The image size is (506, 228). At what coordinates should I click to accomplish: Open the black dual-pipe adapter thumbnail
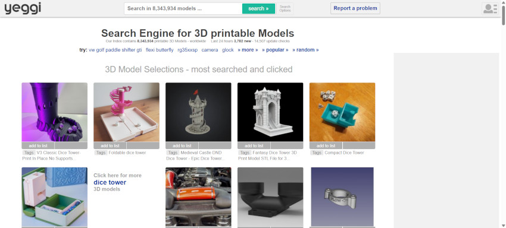point(270,197)
